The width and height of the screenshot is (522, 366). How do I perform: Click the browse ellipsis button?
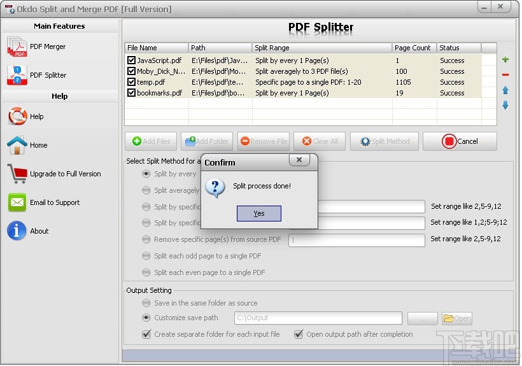tap(423, 318)
